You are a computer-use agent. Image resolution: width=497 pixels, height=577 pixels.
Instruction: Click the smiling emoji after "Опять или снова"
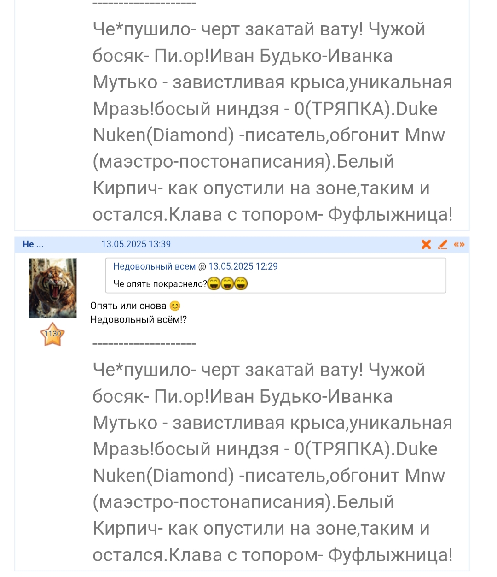(175, 306)
